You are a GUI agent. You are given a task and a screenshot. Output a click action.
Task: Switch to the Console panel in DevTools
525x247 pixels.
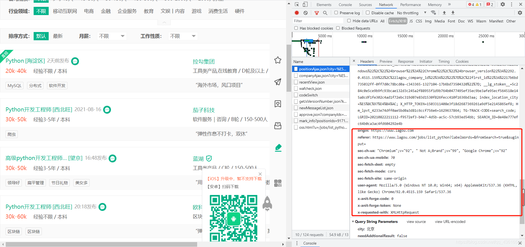click(x=345, y=4)
